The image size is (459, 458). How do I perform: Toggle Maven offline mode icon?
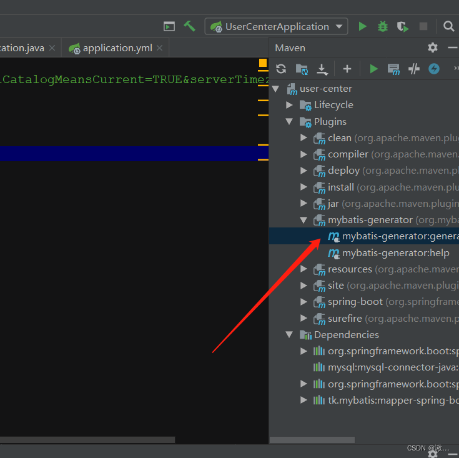pyautogui.click(x=413, y=69)
